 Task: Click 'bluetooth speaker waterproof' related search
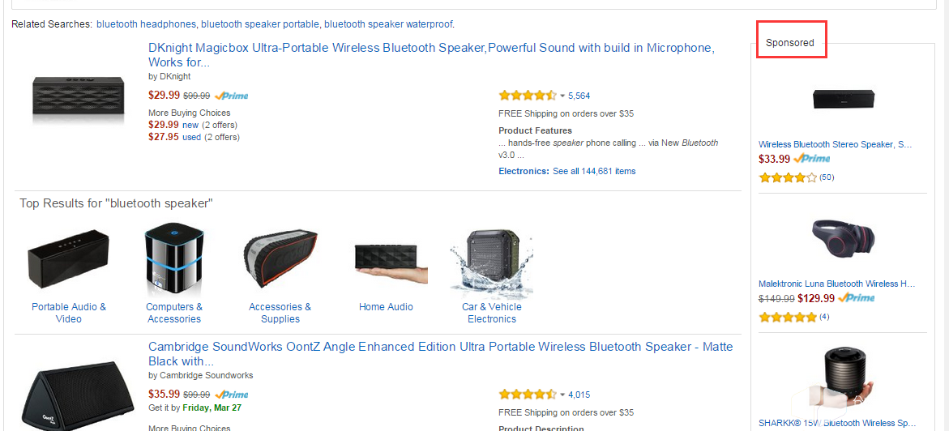pyautogui.click(x=388, y=24)
